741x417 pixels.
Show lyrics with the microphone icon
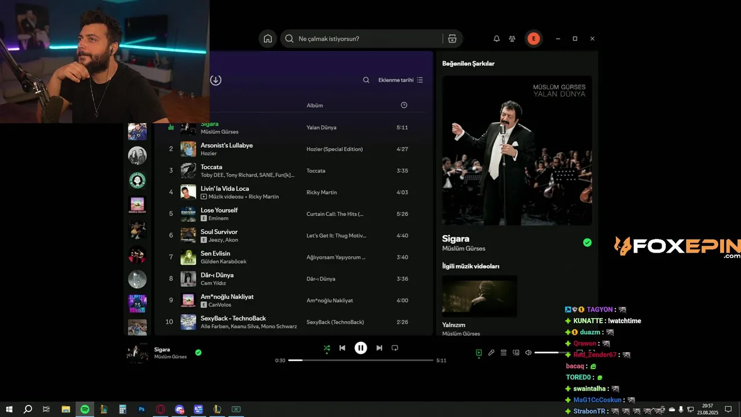click(491, 352)
